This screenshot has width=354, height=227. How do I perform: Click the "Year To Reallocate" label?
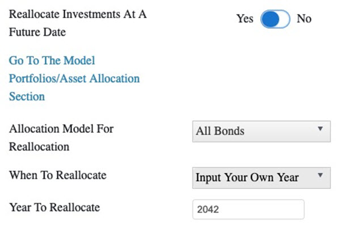pos(54,207)
